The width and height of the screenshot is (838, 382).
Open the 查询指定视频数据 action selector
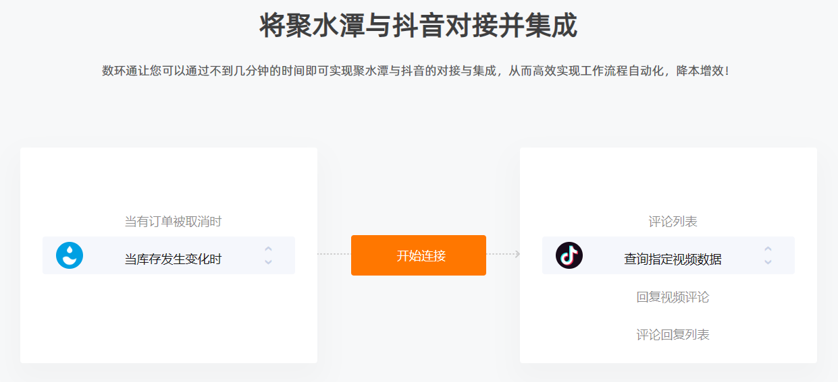click(669, 255)
